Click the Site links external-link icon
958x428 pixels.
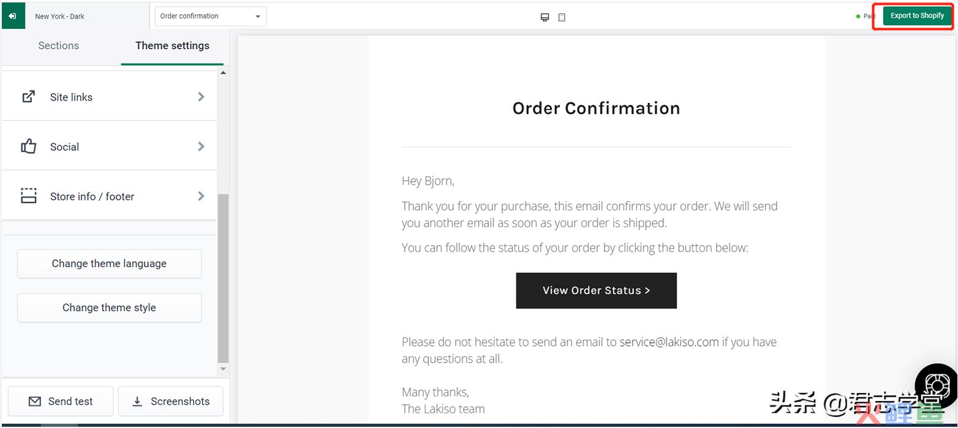click(x=29, y=97)
